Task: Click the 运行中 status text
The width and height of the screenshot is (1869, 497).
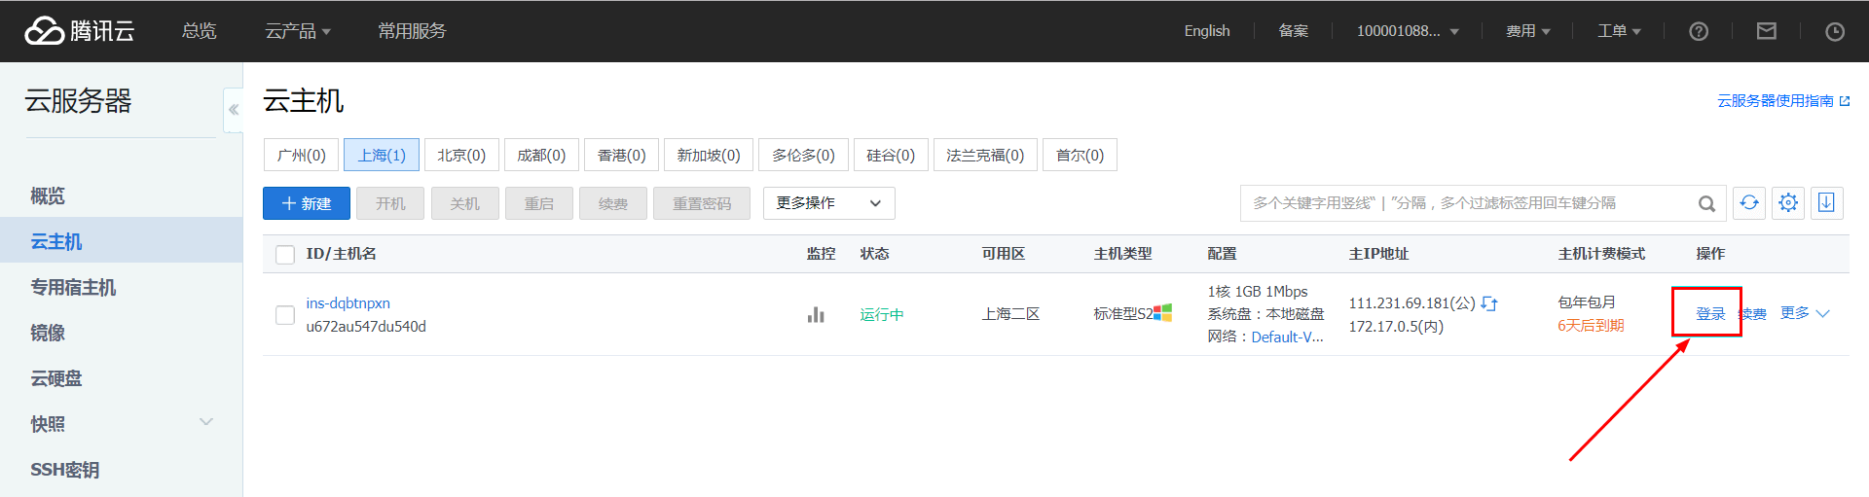Action: 882,314
